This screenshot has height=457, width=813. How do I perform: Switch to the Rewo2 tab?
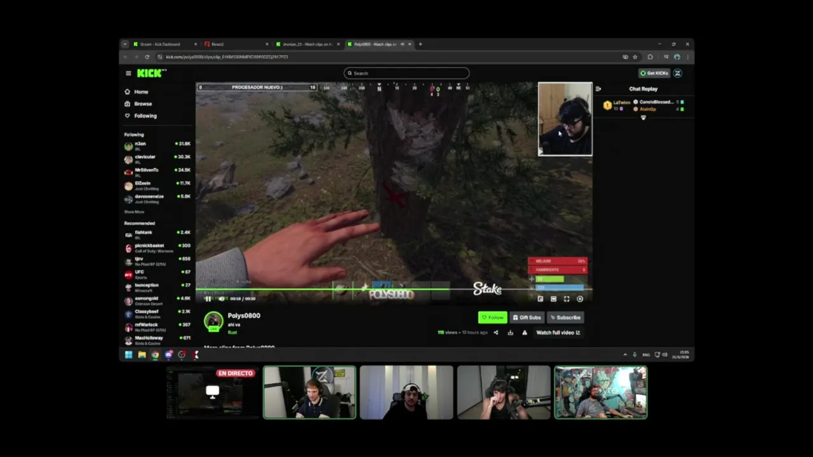pyautogui.click(x=236, y=44)
